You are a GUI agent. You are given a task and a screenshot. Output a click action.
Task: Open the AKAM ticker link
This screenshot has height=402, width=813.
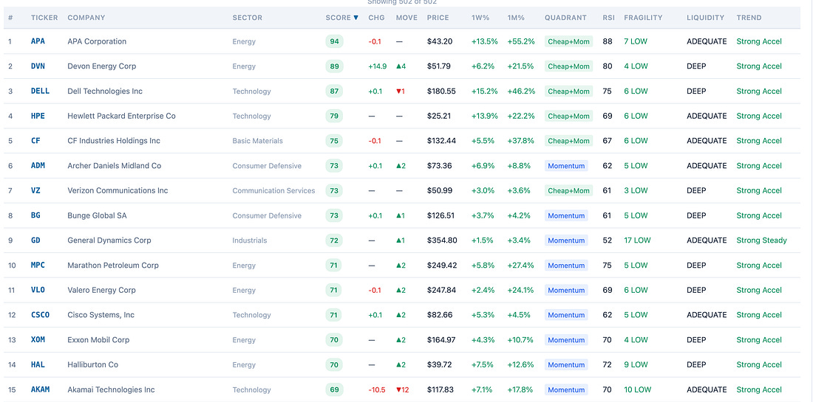41,389
